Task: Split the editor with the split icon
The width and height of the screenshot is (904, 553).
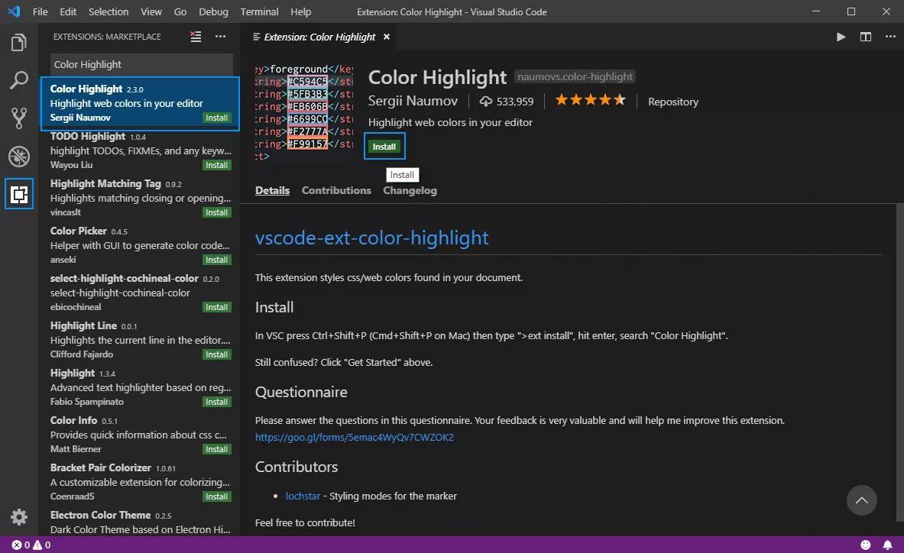Action: pos(865,37)
